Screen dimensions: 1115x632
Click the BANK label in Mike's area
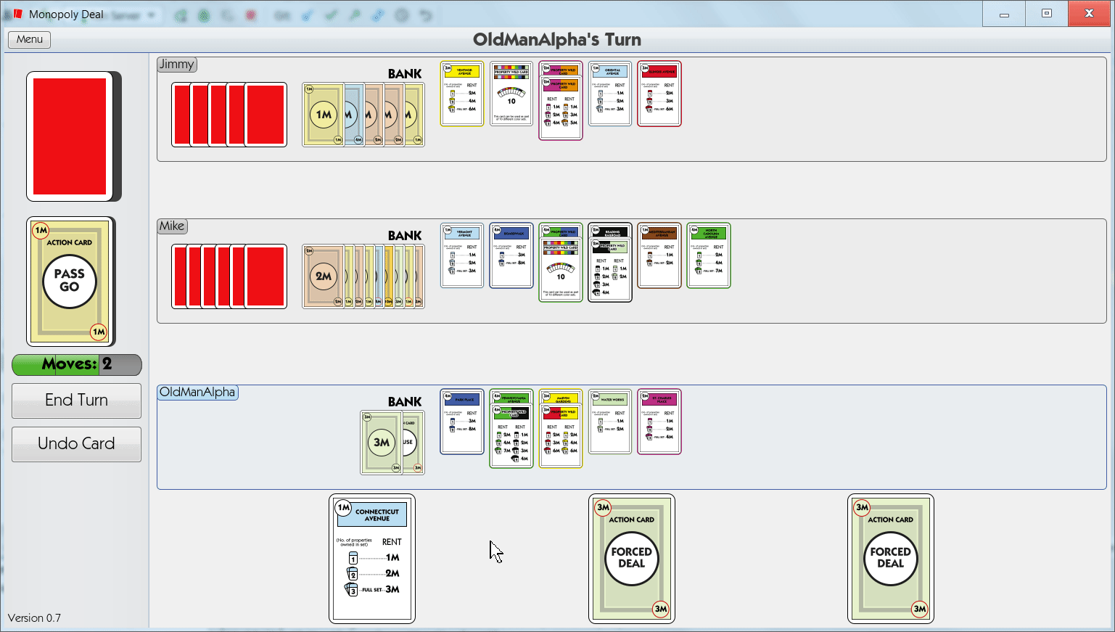click(405, 236)
